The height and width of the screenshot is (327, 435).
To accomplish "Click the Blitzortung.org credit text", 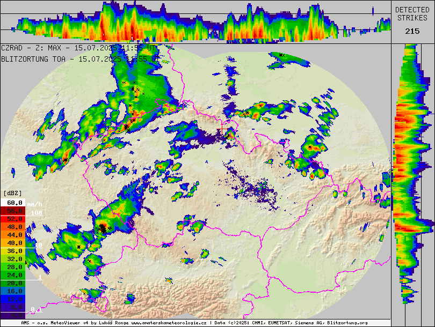I will pyautogui.click(x=347, y=323).
